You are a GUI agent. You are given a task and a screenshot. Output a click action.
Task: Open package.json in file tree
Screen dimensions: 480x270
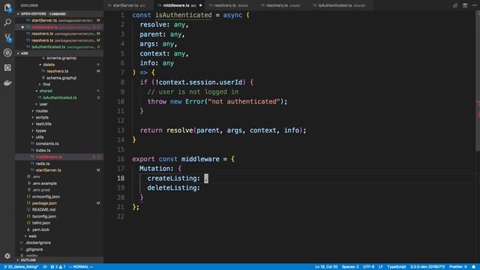pos(44,203)
